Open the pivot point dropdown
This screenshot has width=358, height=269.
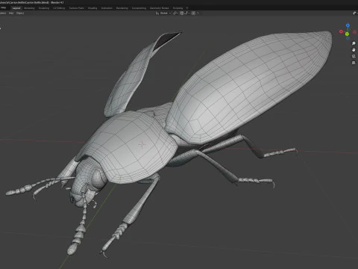click(x=175, y=13)
